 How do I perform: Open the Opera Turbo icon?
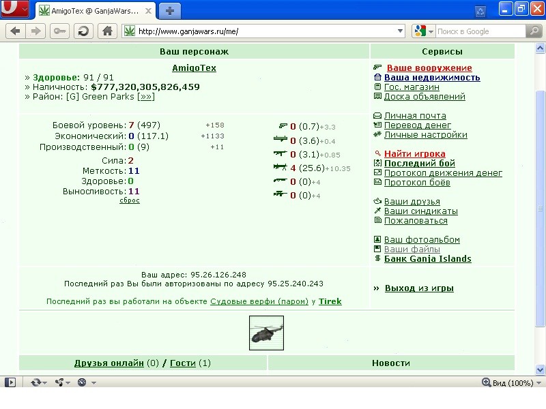coord(82,382)
